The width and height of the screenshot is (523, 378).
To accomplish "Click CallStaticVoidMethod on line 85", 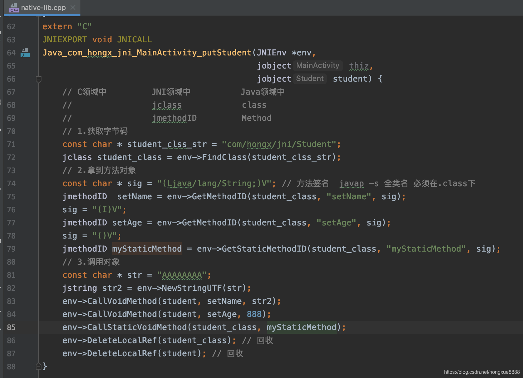I will [x=137, y=327].
